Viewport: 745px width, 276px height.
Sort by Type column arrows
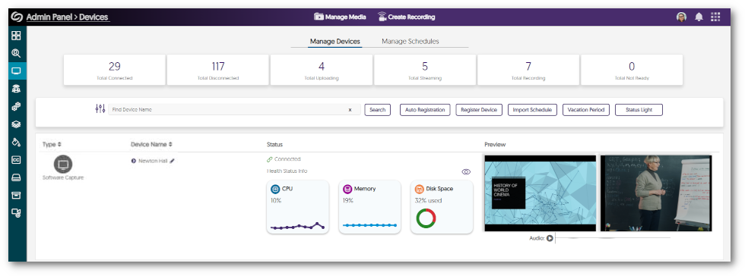[x=60, y=144]
